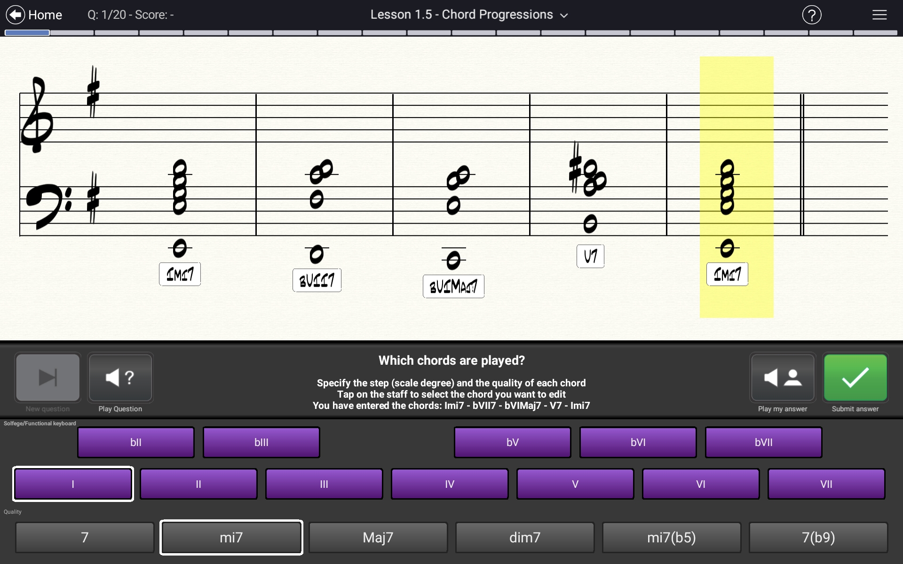Click the New question skip icon

(x=48, y=378)
